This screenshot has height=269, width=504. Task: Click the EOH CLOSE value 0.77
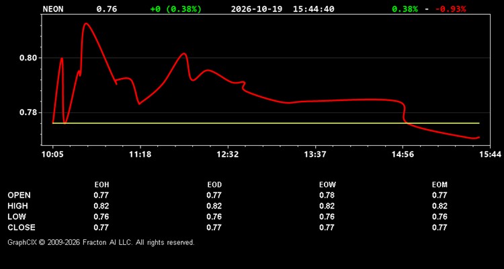(101, 227)
